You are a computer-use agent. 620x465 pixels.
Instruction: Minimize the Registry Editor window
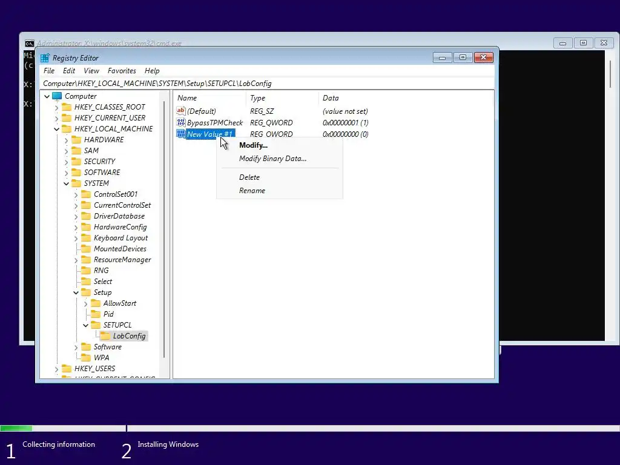coord(442,58)
